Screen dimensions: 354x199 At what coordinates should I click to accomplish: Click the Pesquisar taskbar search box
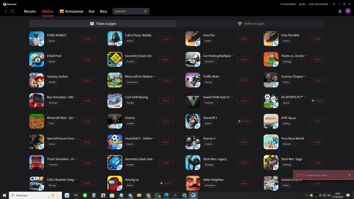point(35,195)
